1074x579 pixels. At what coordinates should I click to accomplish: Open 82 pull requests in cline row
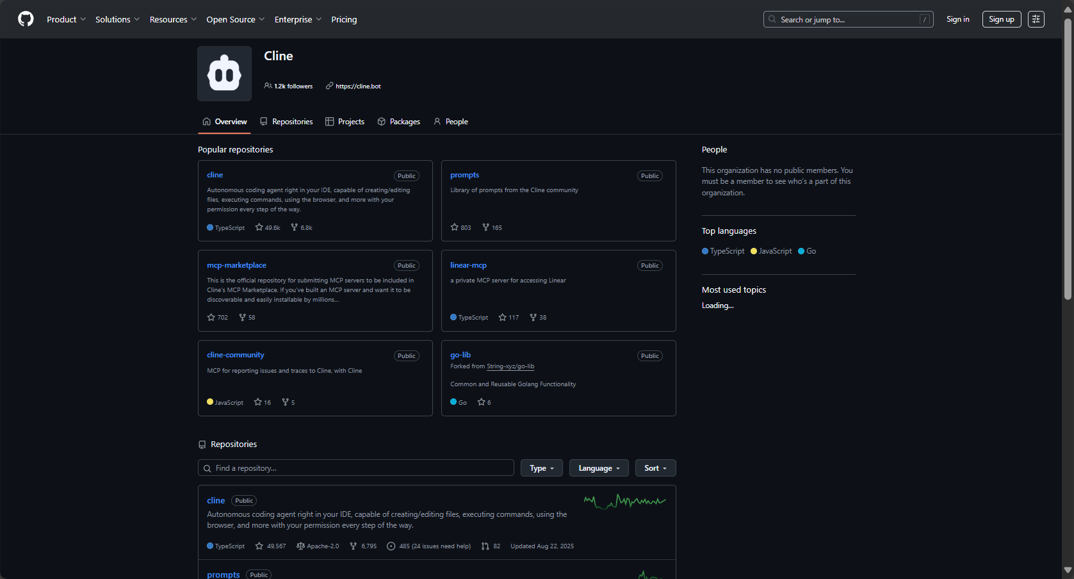point(491,546)
